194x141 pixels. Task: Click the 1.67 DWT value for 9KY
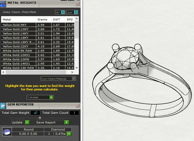[56, 25]
